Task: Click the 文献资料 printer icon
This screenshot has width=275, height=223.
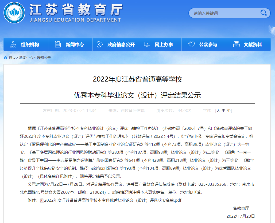Action: click(x=236, y=44)
